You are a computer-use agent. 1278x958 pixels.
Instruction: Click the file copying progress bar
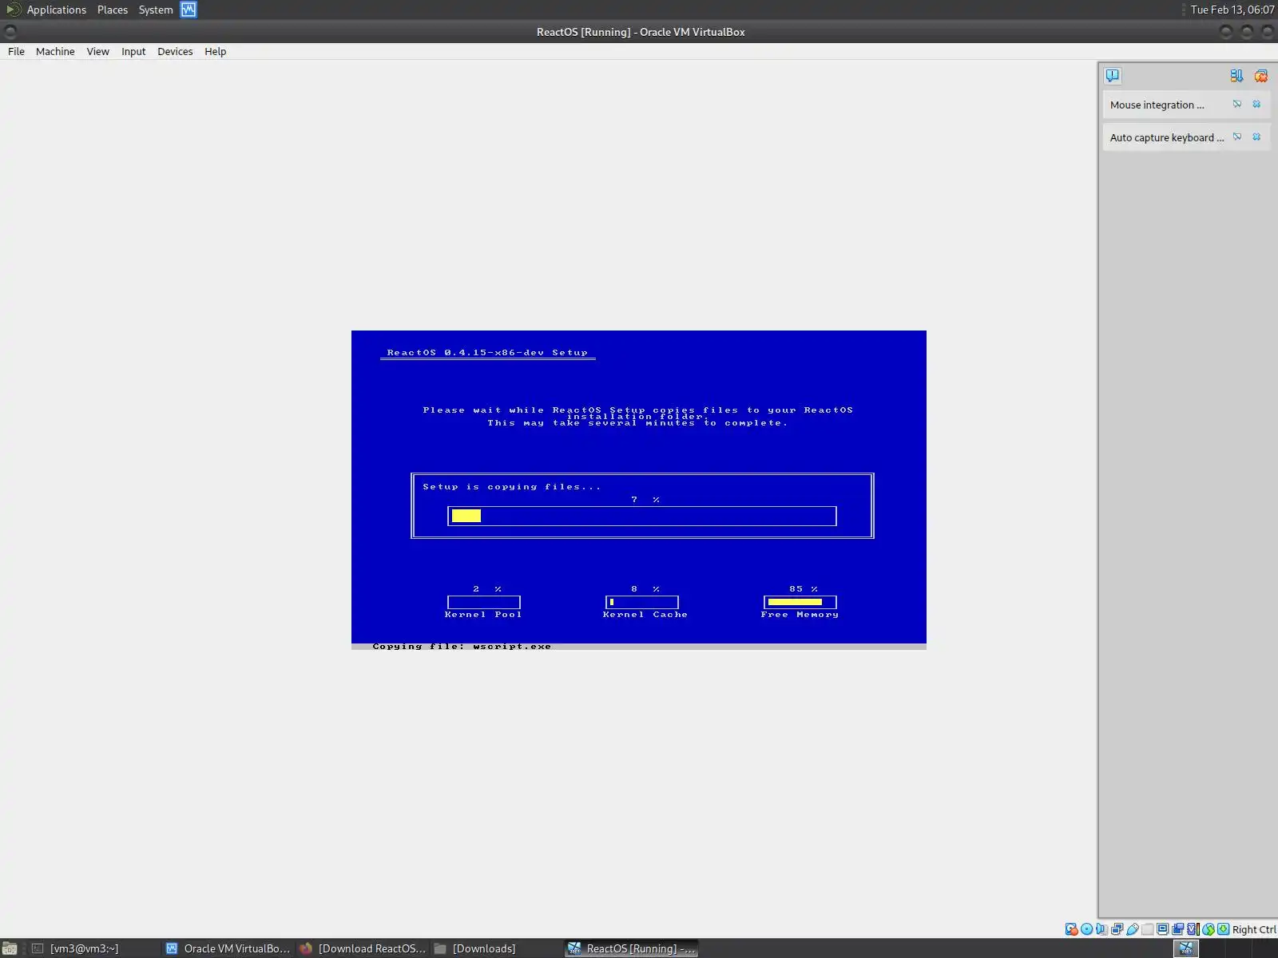[642, 516]
